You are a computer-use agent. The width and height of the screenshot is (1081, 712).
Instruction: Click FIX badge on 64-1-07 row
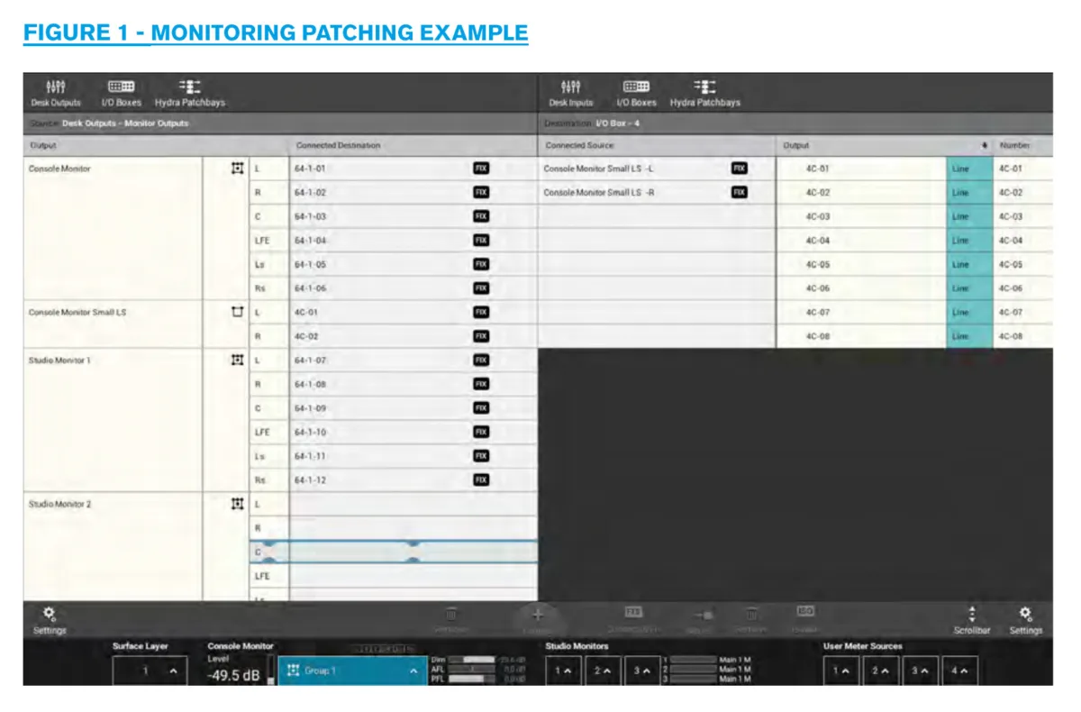coord(481,360)
